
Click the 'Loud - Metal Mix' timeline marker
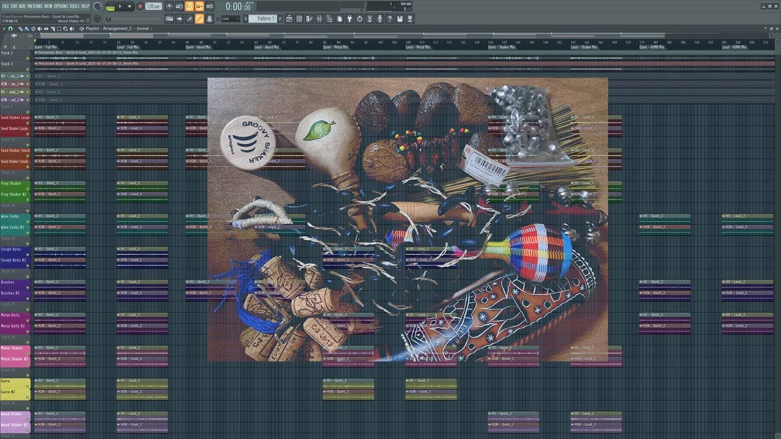pos(418,47)
